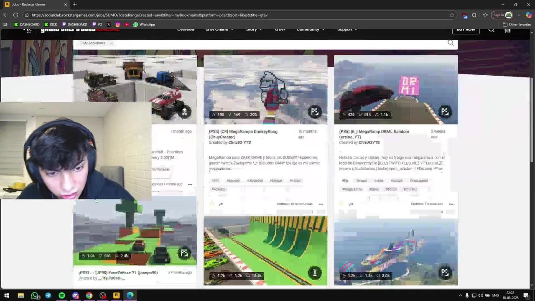Open more options on the first job card

click(190, 184)
